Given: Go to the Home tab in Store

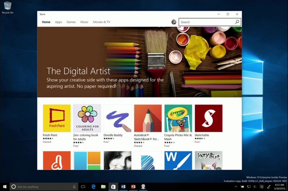Looking at the screenshot, I should 46,22.
